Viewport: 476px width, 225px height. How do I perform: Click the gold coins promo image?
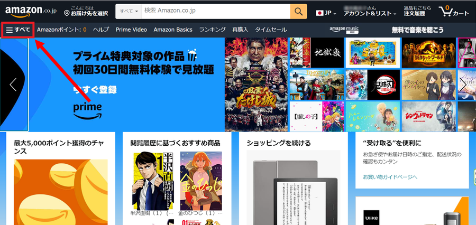[x=61, y=192]
